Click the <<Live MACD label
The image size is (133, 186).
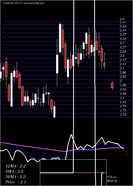tap(112, 179)
